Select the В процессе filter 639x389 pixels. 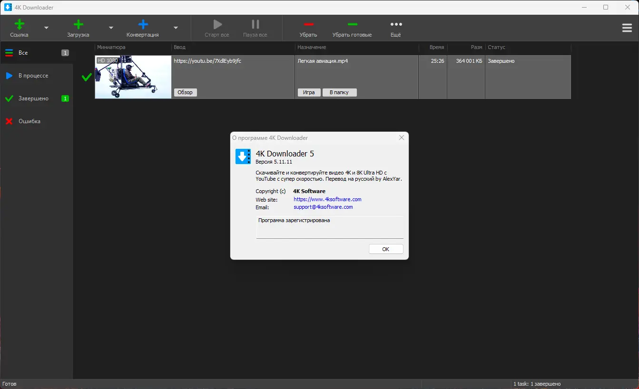pos(37,76)
